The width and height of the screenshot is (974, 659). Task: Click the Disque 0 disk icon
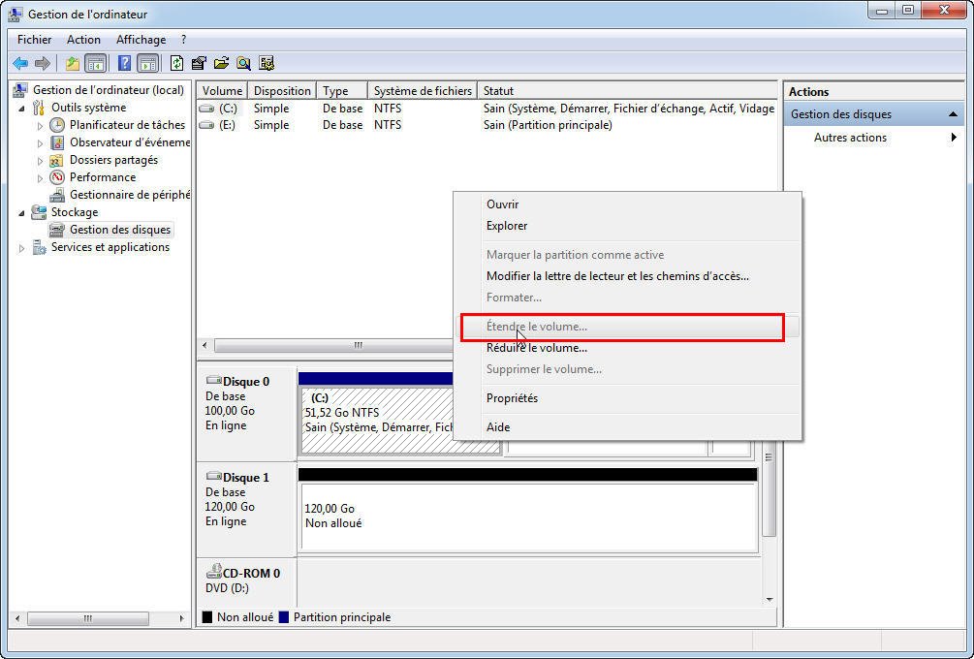(x=213, y=381)
